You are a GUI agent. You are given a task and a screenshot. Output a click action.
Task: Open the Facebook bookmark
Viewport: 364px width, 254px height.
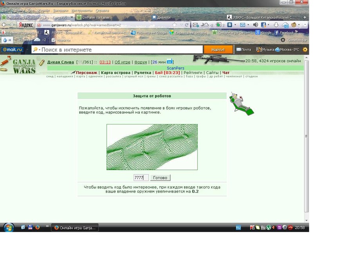tap(285, 32)
